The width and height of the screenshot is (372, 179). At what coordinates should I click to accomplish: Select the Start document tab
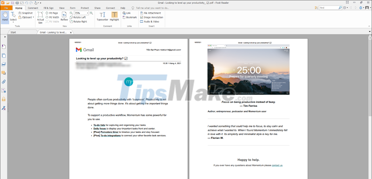[12, 32]
